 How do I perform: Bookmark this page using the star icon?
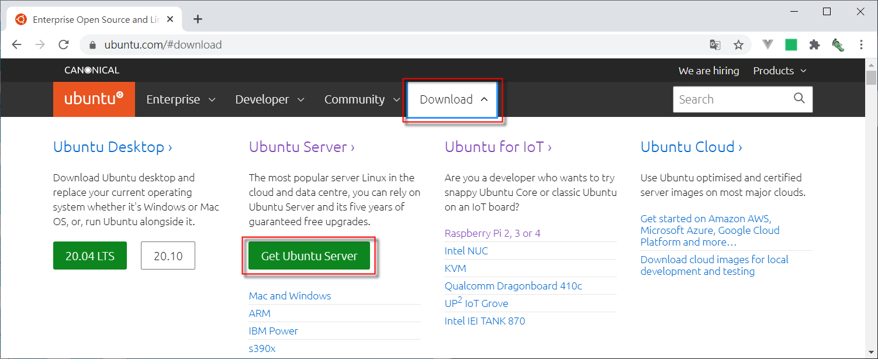click(738, 44)
